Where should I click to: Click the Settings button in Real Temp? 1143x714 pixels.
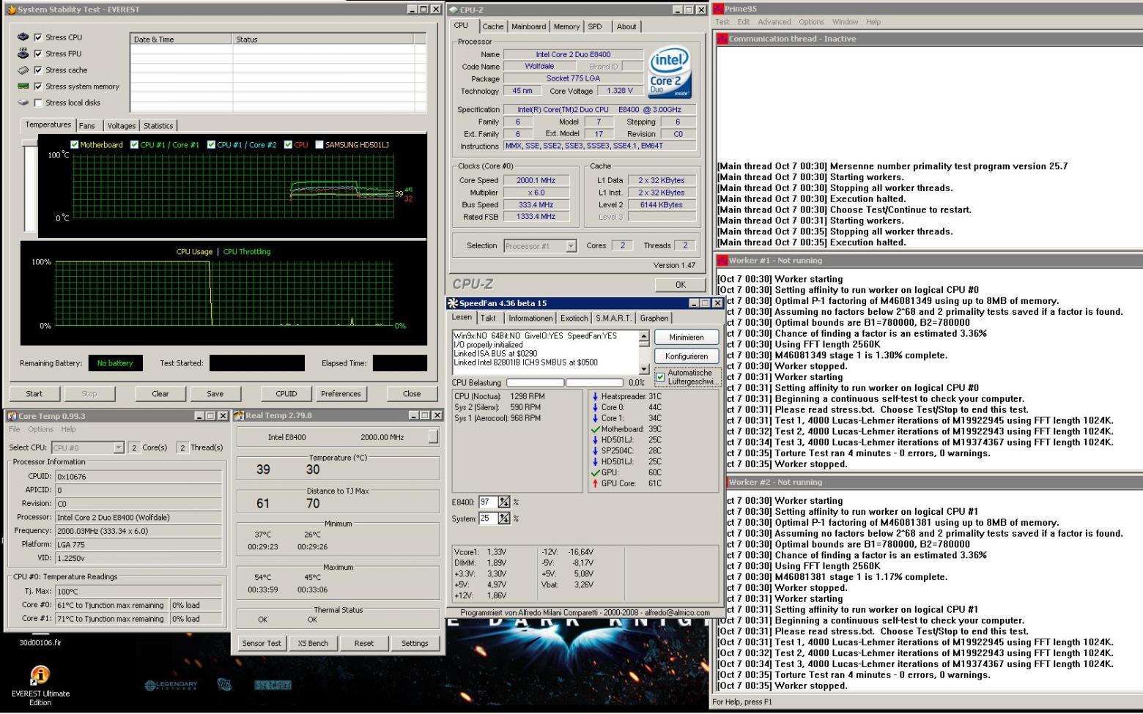[x=415, y=643]
